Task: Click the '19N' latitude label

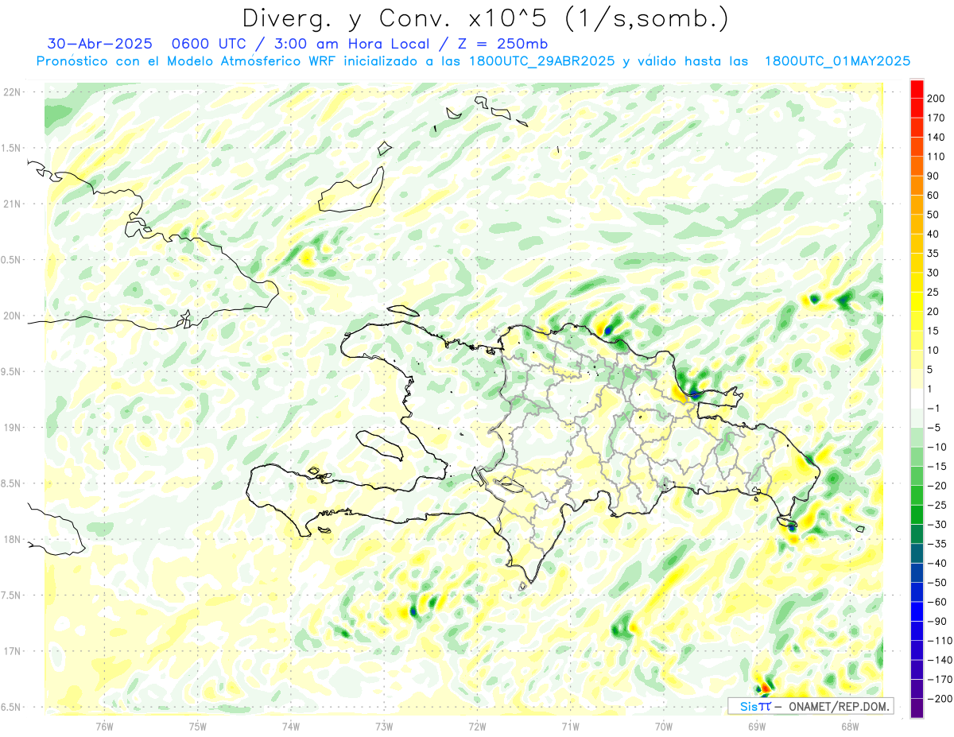Action: (x=11, y=428)
